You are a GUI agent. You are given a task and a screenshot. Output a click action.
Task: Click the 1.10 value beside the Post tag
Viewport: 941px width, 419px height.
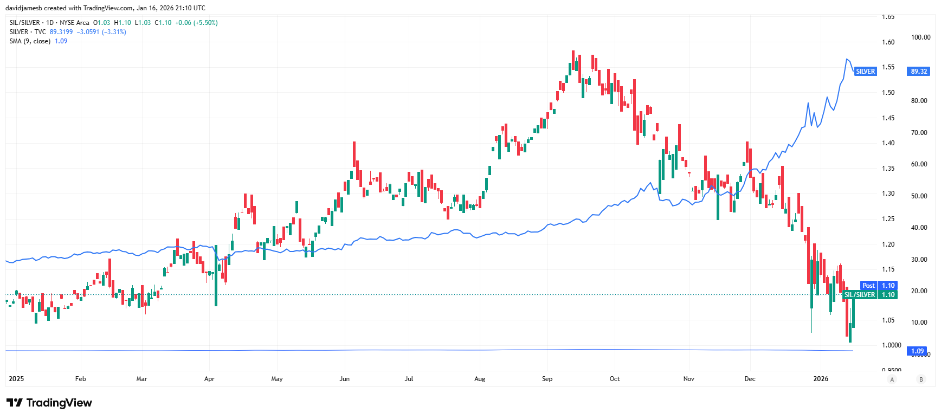(x=888, y=286)
